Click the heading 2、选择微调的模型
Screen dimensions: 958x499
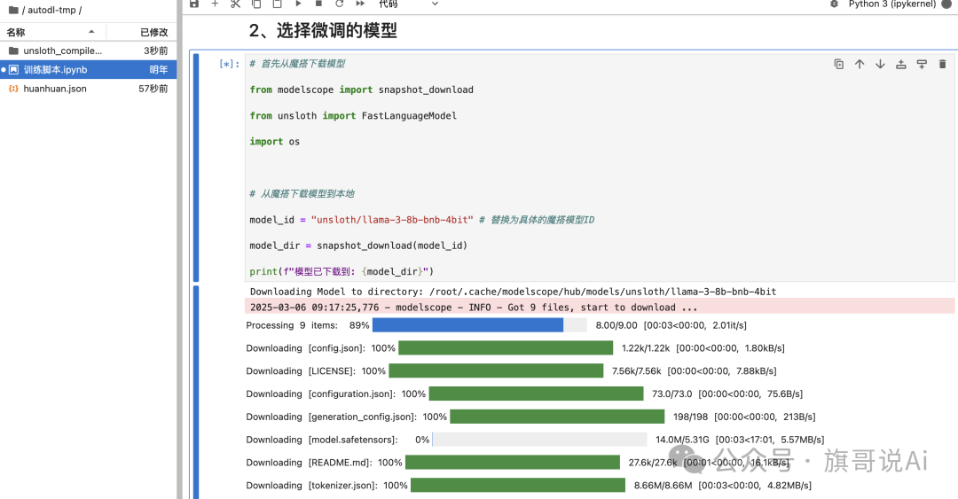click(x=323, y=30)
